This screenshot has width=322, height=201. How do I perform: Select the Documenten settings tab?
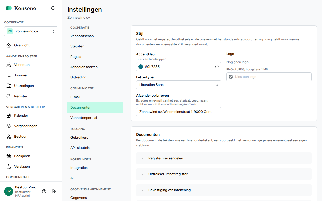pos(95,108)
